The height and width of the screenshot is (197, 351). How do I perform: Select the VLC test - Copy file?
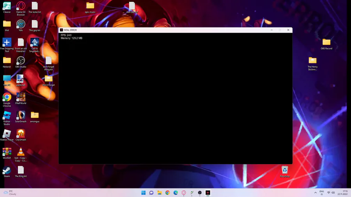point(21,155)
